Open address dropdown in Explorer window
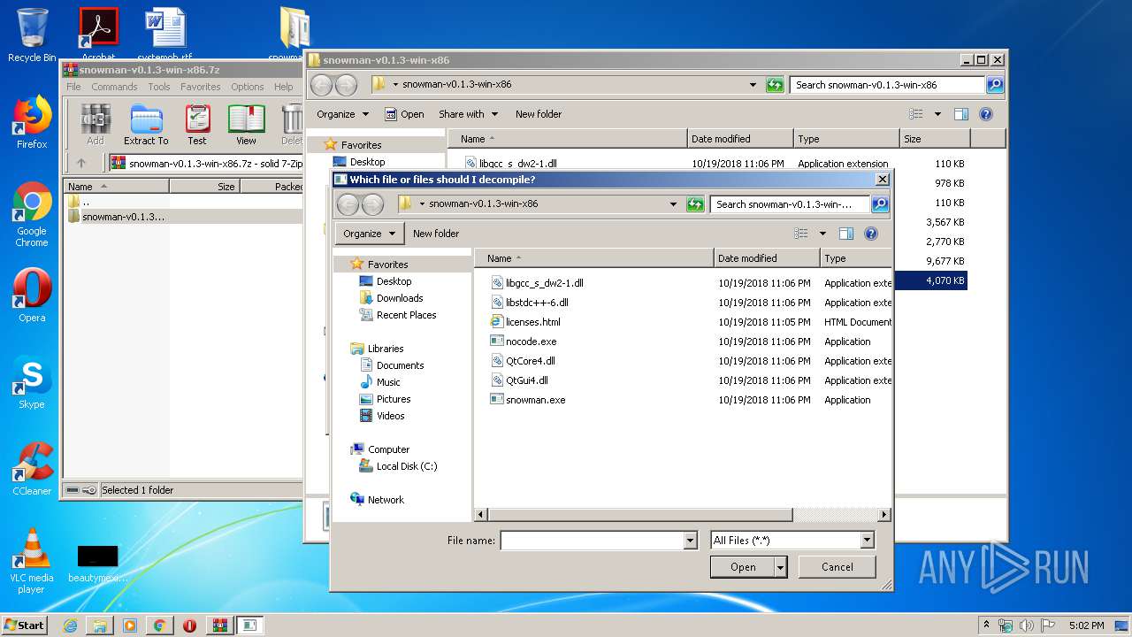Image resolution: width=1132 pixels, height=637 pixels. (x=753, y=85)
